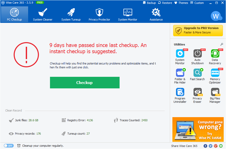226x149 pixels.
Task: Click the Registry Error grid icon
Action: tap(64, 120)
